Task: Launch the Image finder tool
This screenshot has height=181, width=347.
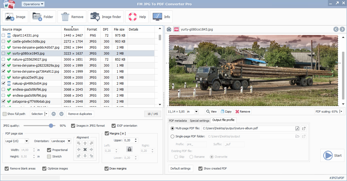Action: pyautogui.click(x=106, y=17)
